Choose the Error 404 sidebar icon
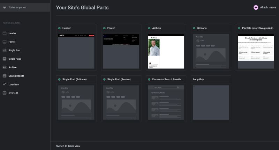The width and height of the screenshot is (279, 150). click(5, 93)
